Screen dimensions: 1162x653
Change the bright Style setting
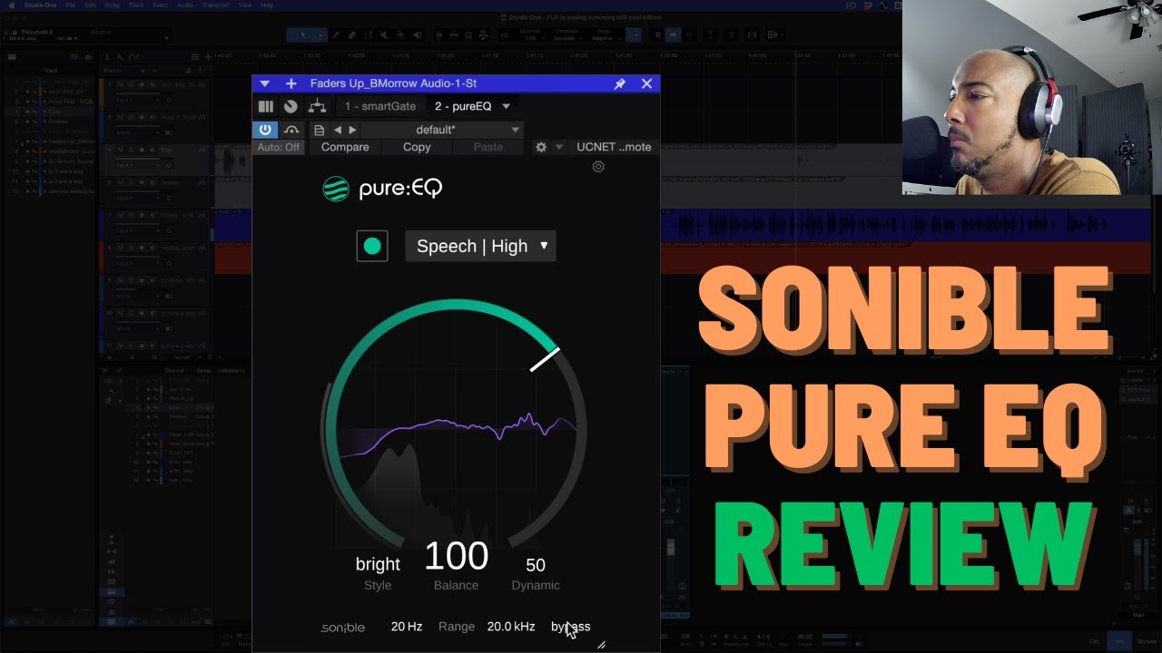[378, 564]
